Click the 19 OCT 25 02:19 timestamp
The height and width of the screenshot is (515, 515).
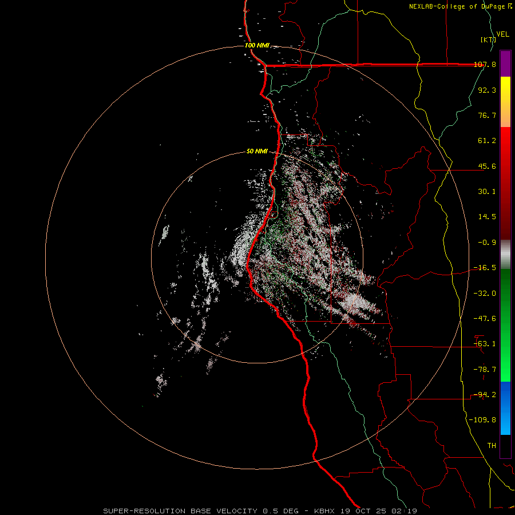coord(379,511)
